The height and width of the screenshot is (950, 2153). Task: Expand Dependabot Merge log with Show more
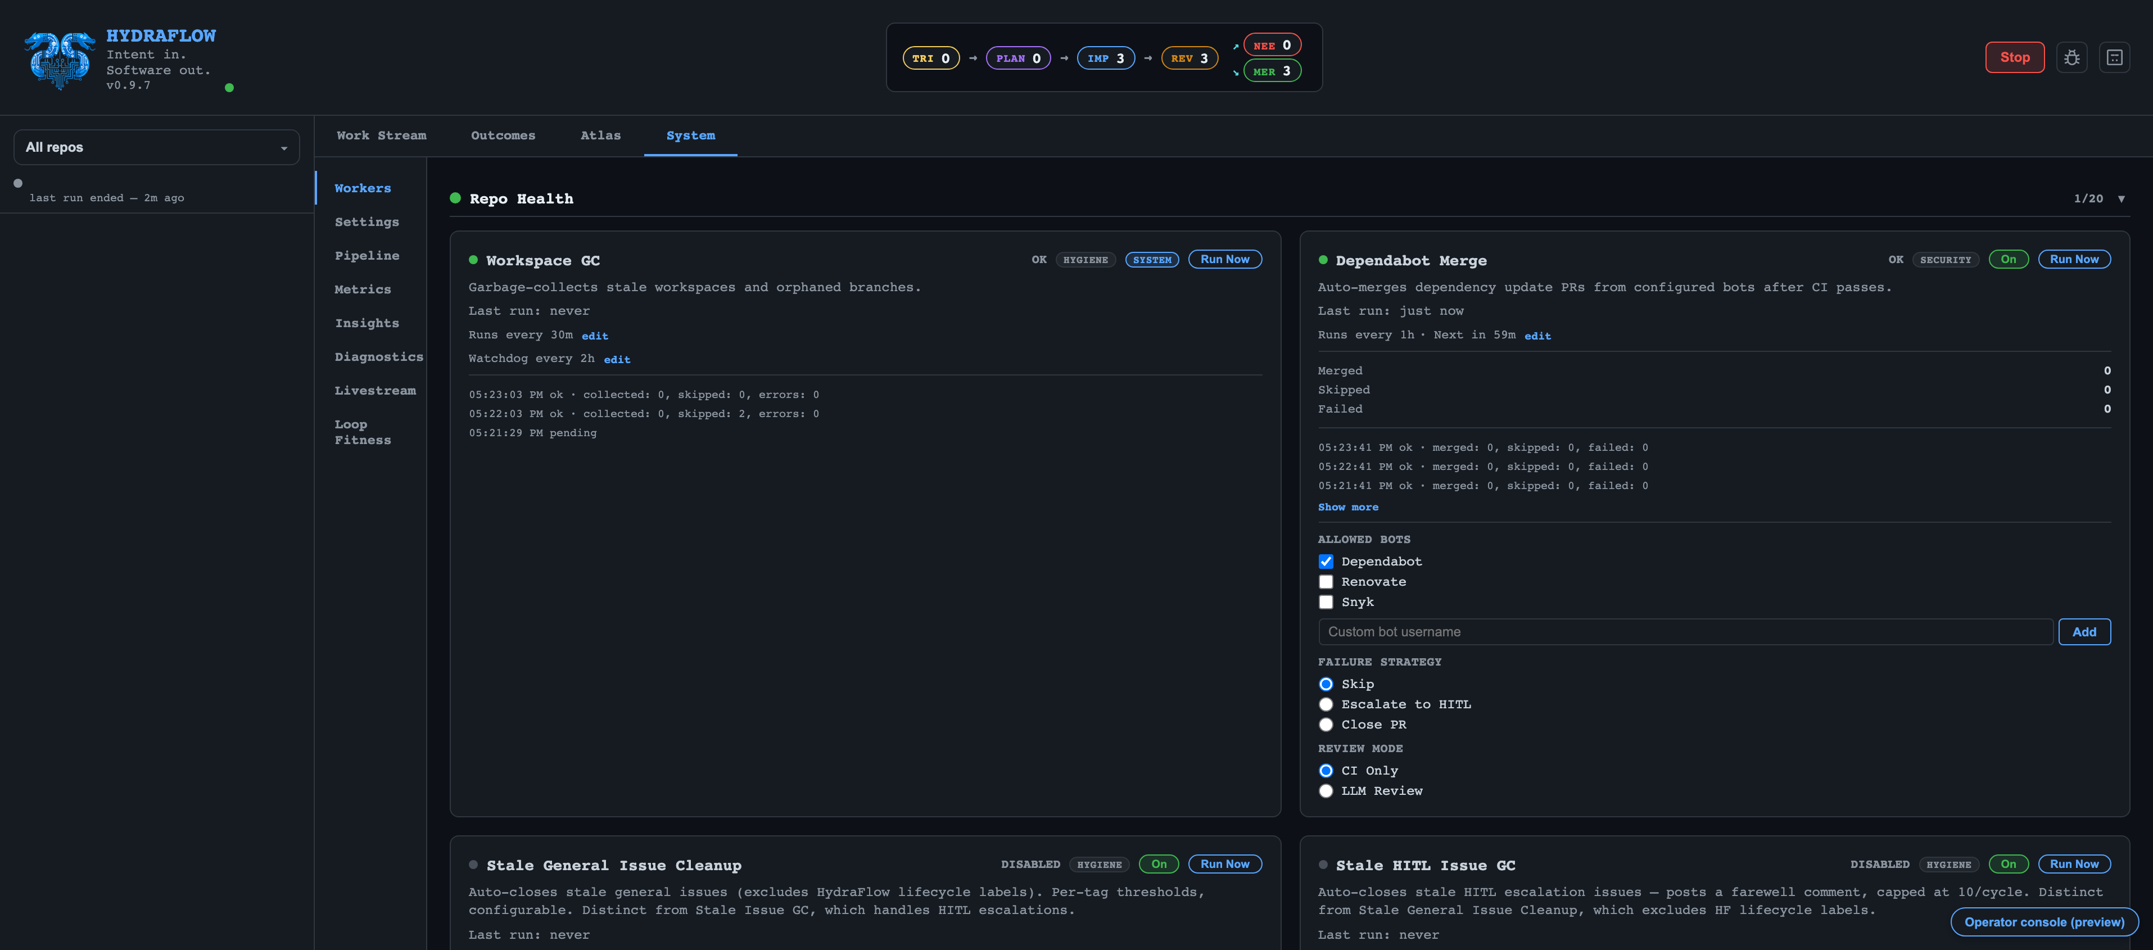[1348, 507]
